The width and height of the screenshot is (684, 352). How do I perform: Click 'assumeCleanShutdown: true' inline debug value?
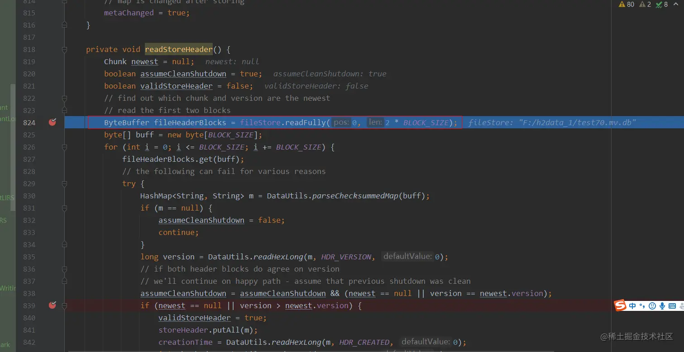pos(330,74)
